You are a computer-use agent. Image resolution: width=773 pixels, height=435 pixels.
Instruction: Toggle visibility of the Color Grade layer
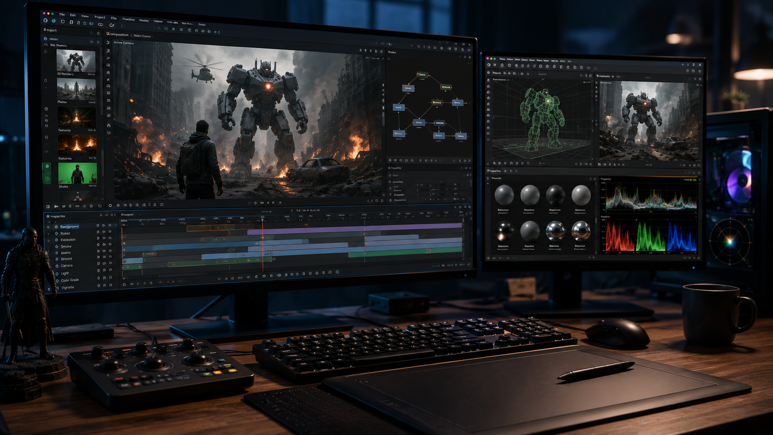pyautogui.click(x=58, y=280)
